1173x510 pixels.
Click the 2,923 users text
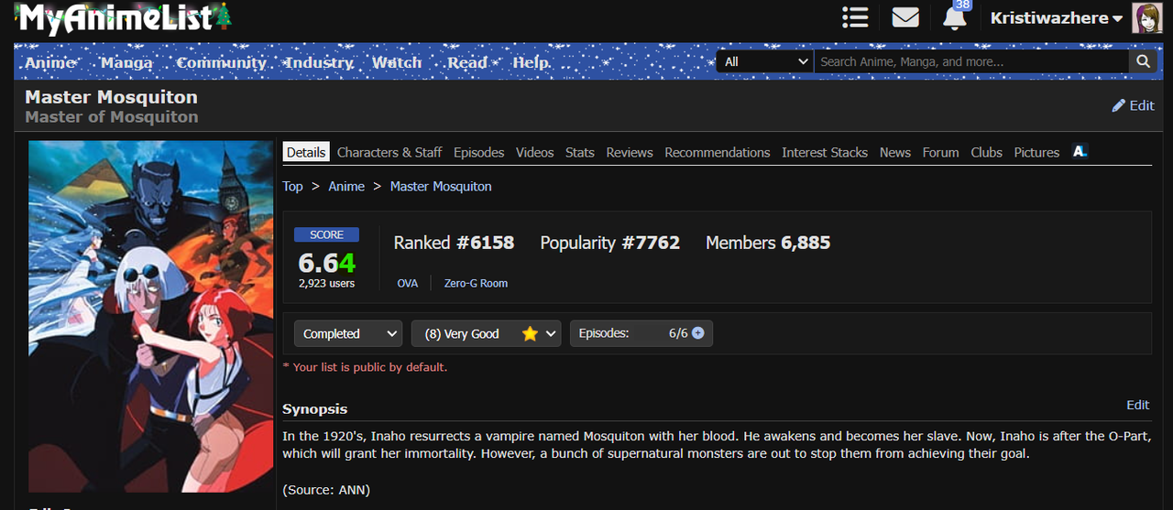click(x=326, y=284)
